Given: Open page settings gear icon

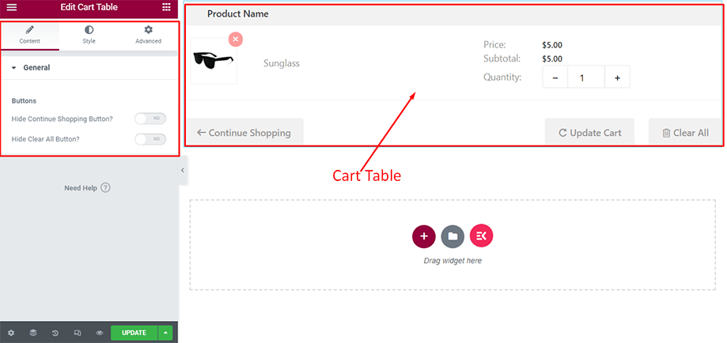Looking at the screenshot, I should (x=11, y=333).
